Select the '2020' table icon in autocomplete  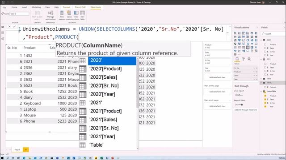click(82, 60)
